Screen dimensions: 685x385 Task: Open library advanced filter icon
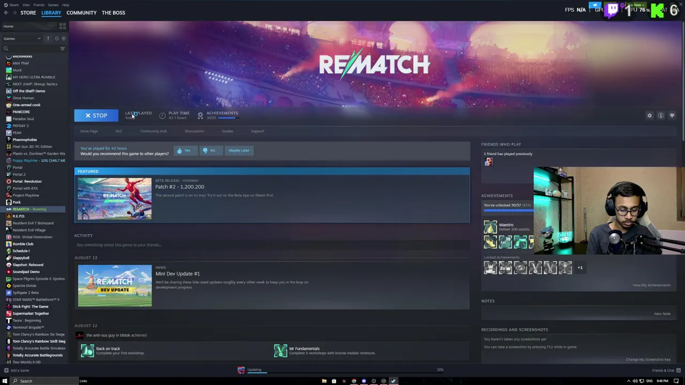point(63,49)
